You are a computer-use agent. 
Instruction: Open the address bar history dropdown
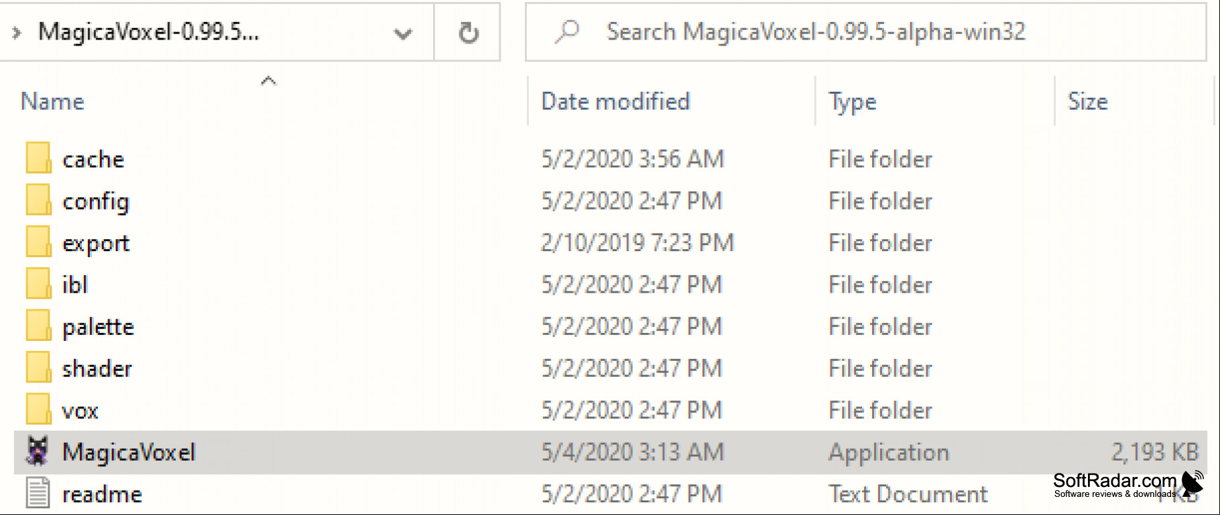[x=402, y=33]
